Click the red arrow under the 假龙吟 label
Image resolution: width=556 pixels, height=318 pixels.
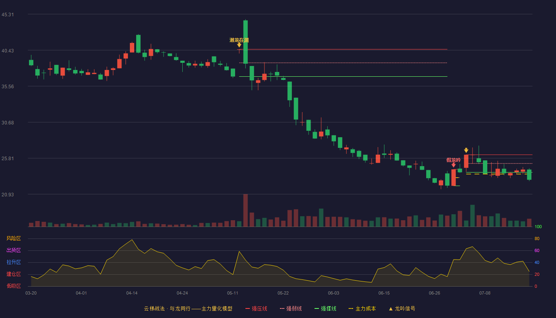click(454, 165)
